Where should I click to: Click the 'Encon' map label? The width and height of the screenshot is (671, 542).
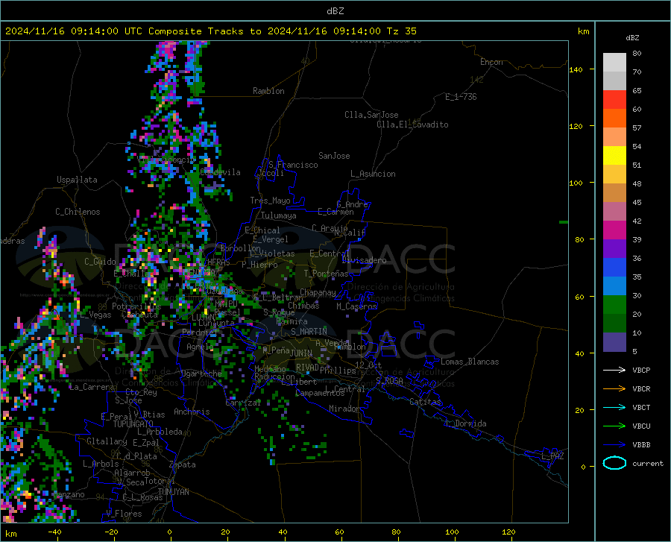click(491, 62)
